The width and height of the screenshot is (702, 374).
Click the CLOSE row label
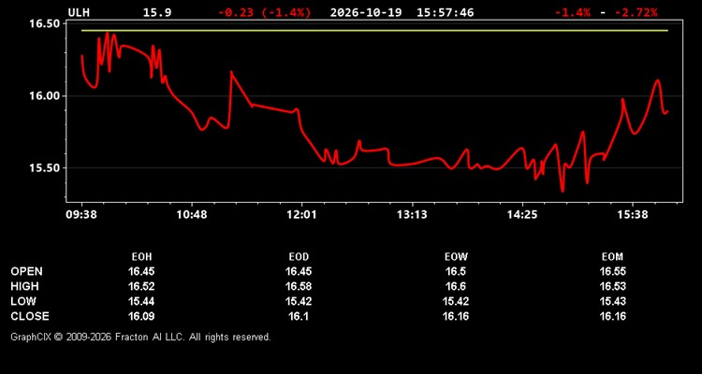click(x=30, y=316)
